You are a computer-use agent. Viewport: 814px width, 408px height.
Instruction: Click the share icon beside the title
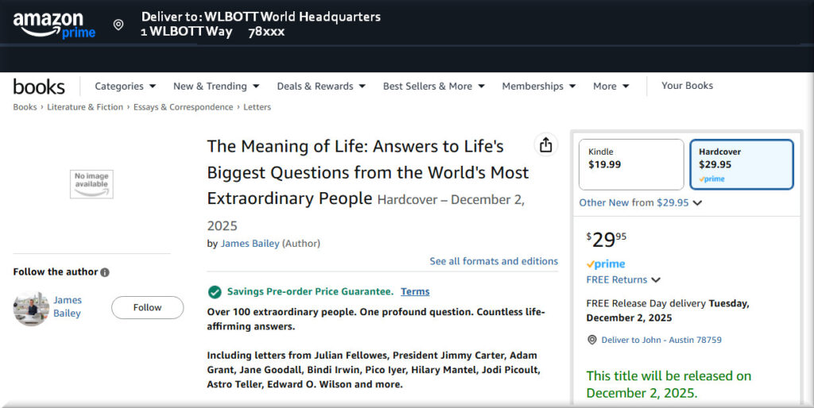click(545, 145)
